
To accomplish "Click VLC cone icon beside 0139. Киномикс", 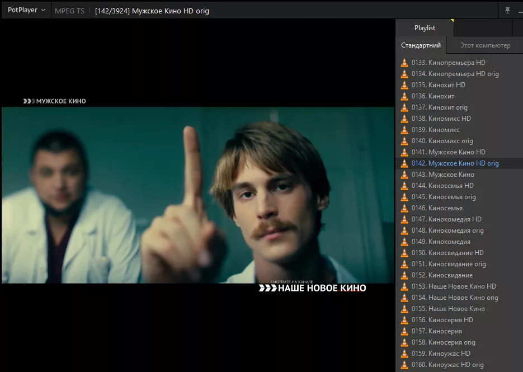I will pyautogui.click(x=404, y=130).
